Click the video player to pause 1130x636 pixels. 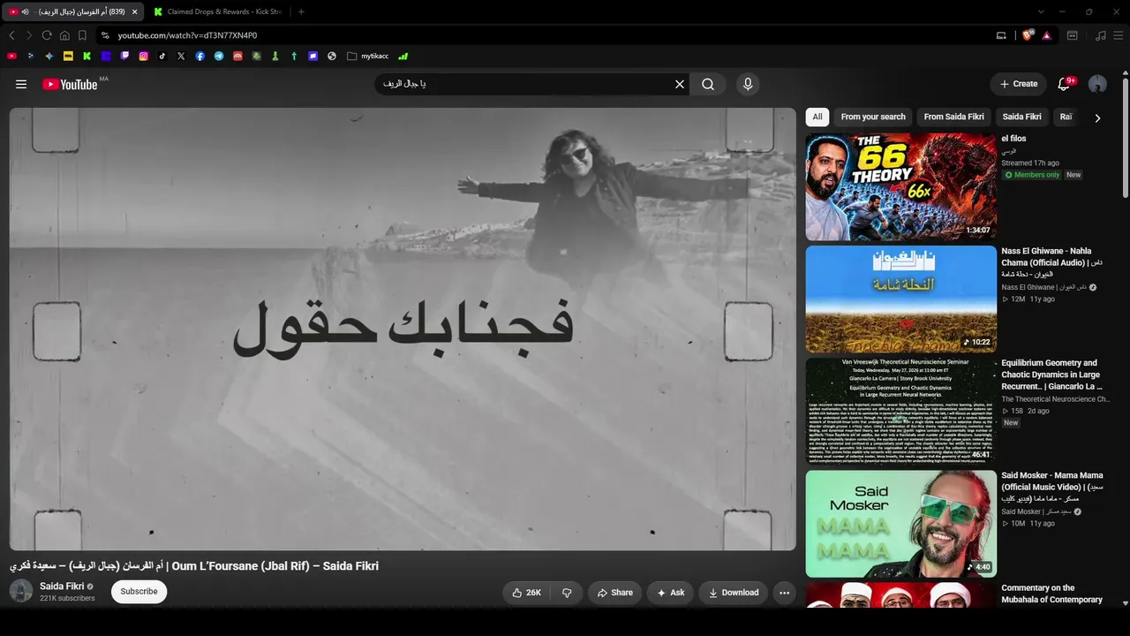pos(403,329)
